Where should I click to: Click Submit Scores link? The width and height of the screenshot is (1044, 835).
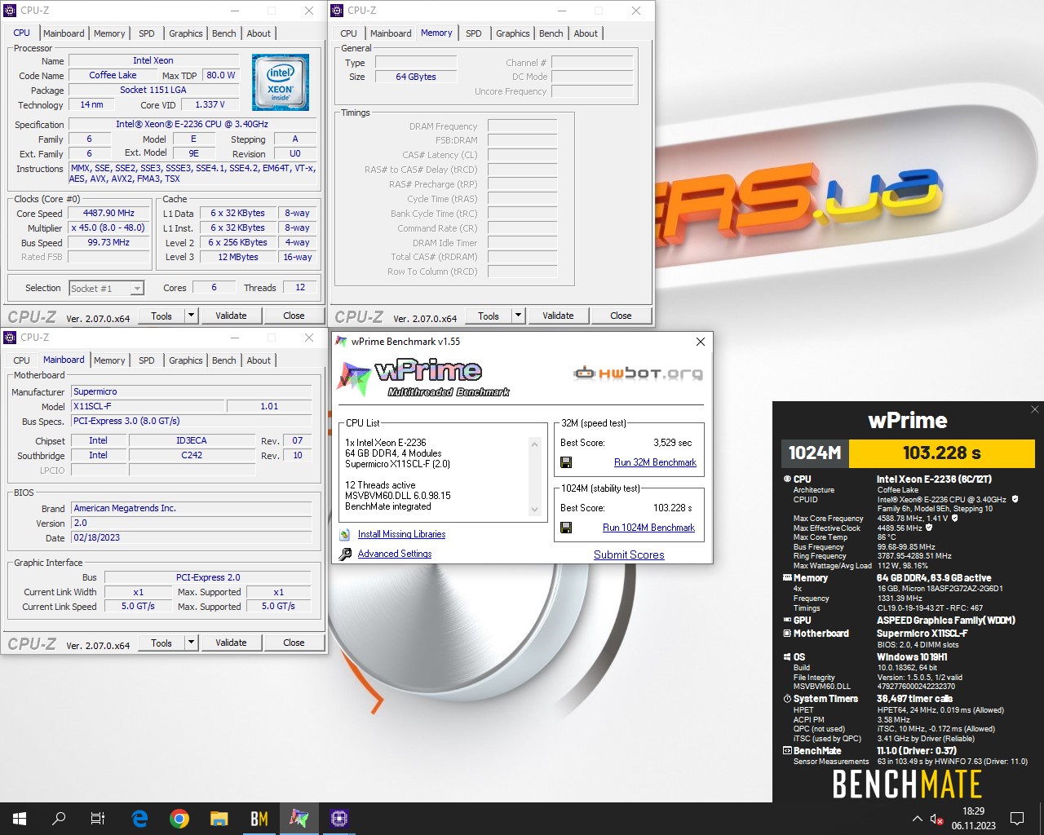click(x=629, y=554)
